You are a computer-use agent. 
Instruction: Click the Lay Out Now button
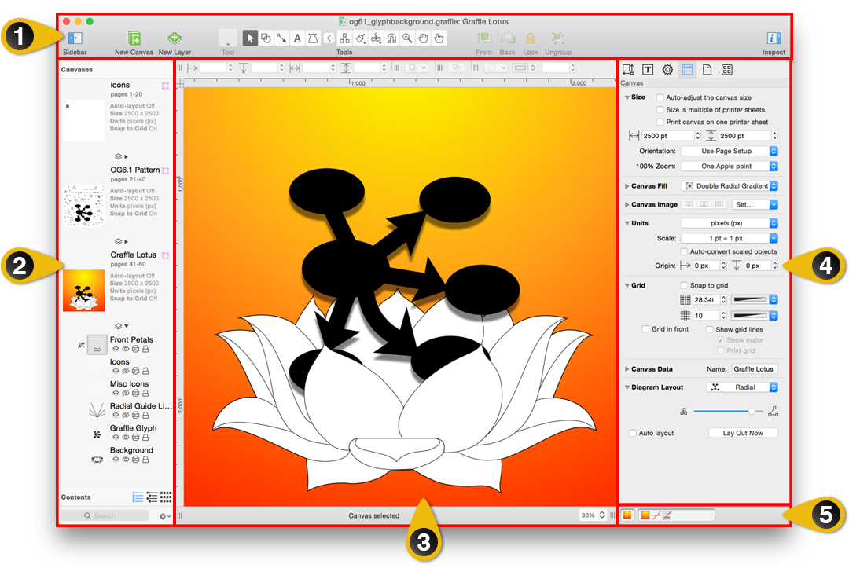click(x=743, y=434)
